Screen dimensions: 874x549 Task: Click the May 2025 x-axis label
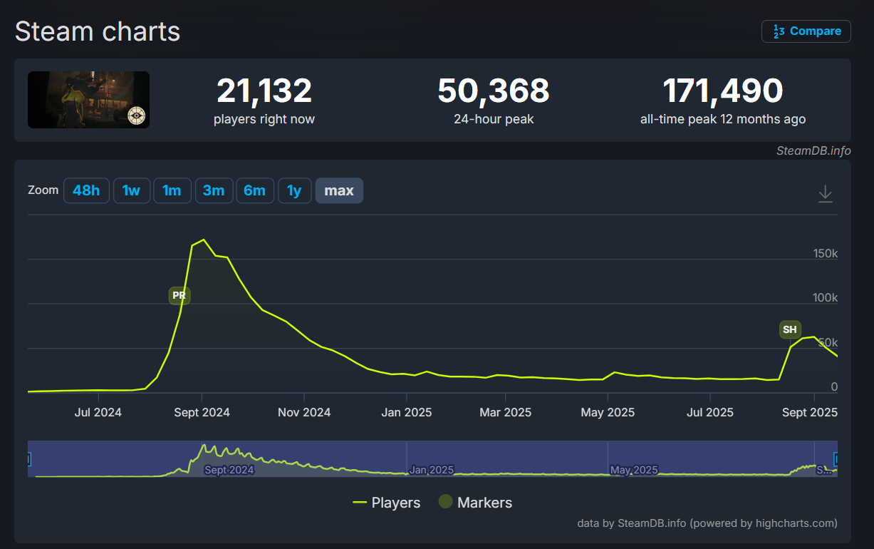(x=608, y=412)
